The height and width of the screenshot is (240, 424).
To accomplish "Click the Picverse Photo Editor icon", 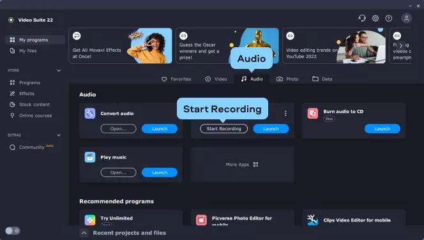I will coord(201,220).
